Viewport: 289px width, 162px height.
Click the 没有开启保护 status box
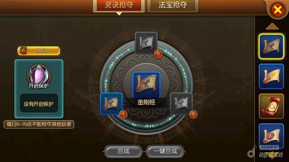coord(39,103)
